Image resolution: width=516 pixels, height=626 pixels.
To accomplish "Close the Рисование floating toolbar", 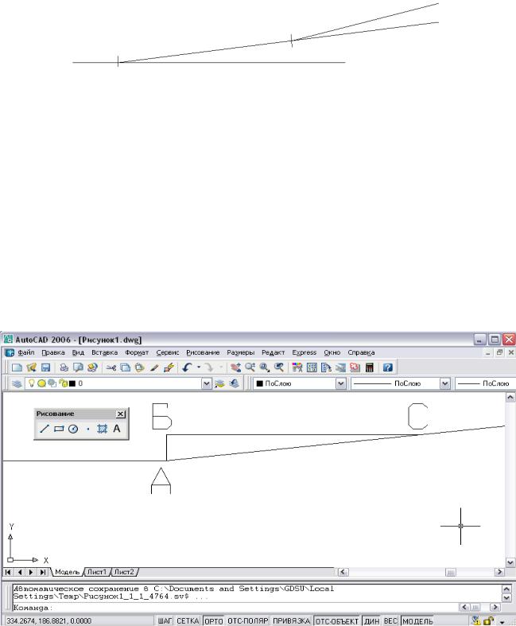I will point(121,414).
